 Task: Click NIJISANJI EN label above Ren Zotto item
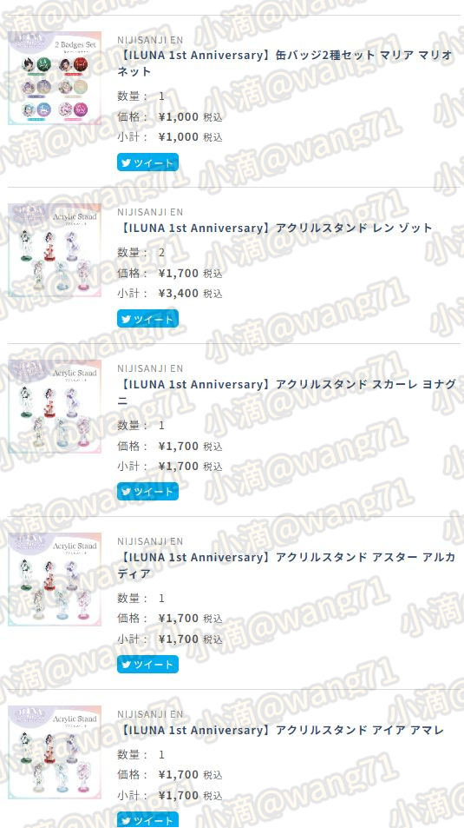(x=150, y=212)
